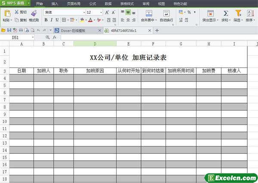Open the font size dropdown showing 12
Screen dimensions: 258x183
point(101,12)
